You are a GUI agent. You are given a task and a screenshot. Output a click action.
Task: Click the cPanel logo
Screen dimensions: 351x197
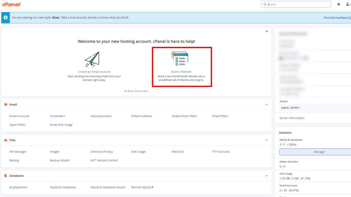point(11,4)
